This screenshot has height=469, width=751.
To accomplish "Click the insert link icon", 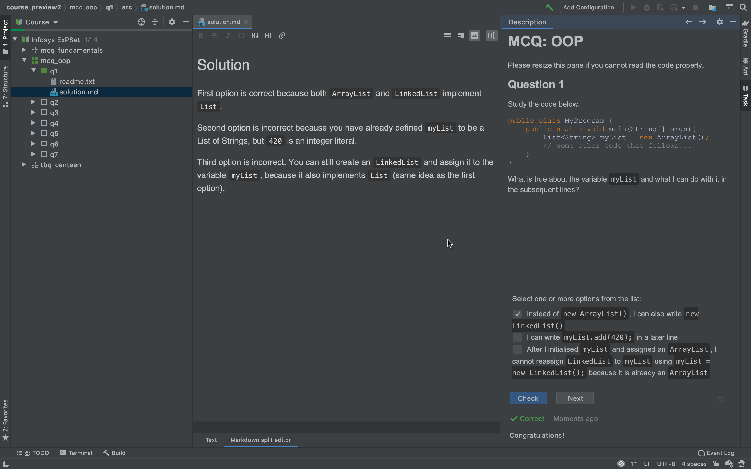I will point(282,36).
